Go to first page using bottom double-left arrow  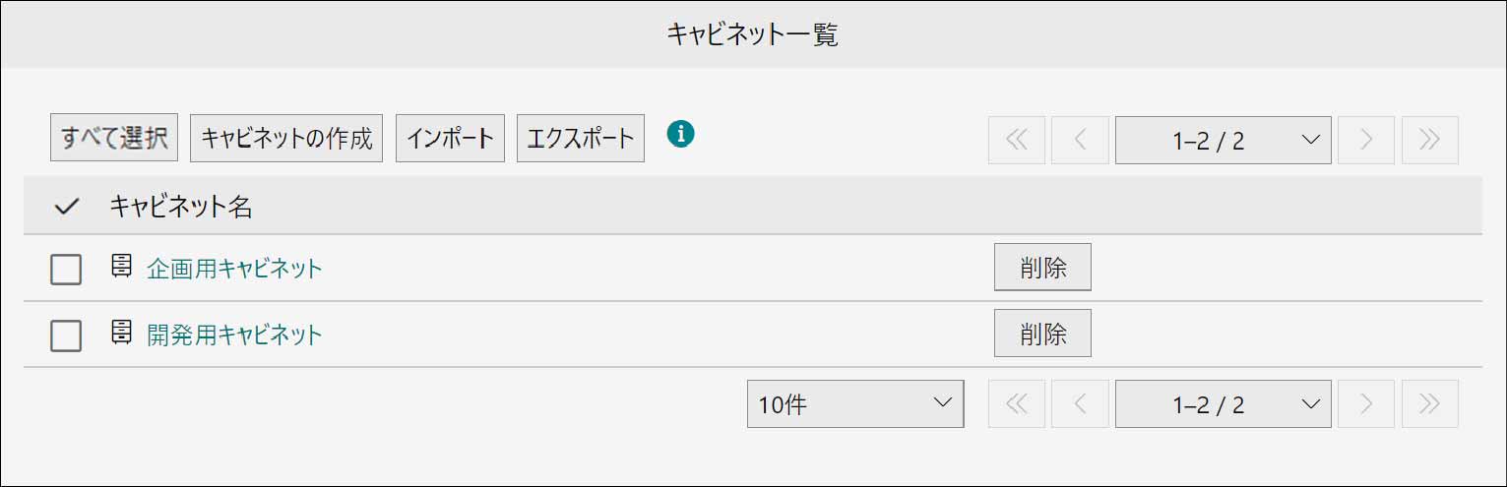(1017, 403)
